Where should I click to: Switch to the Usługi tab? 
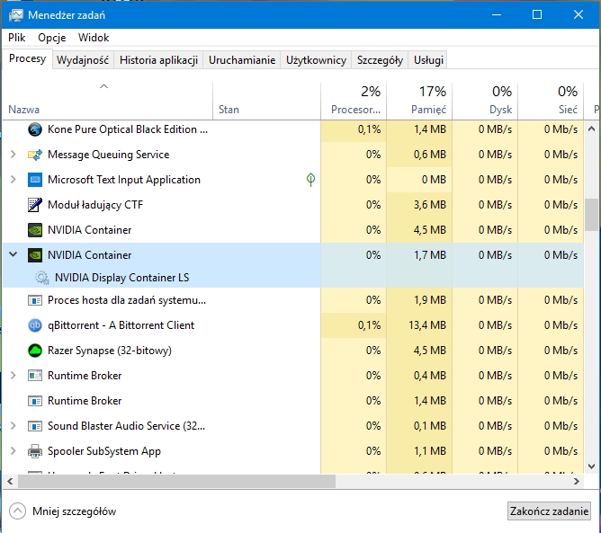click(x=428, y=60)
